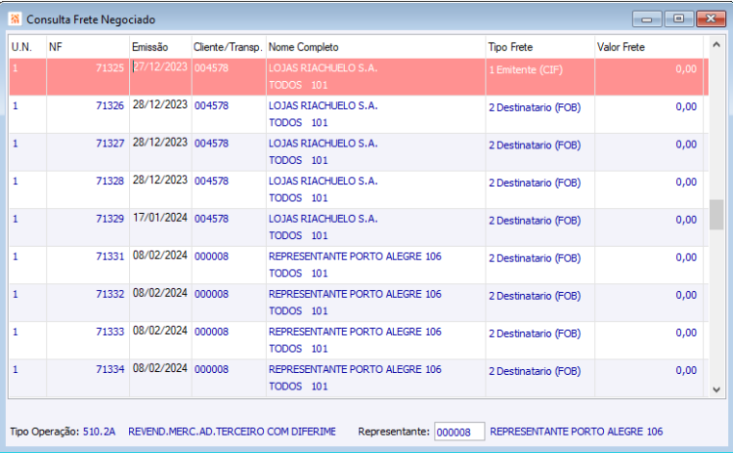
Task: Click the scrollbar down arrow
Action: [716, 390]
